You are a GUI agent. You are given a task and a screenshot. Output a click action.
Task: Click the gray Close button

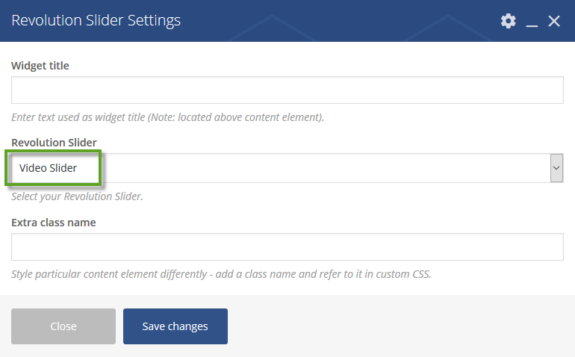pos(63,326)
